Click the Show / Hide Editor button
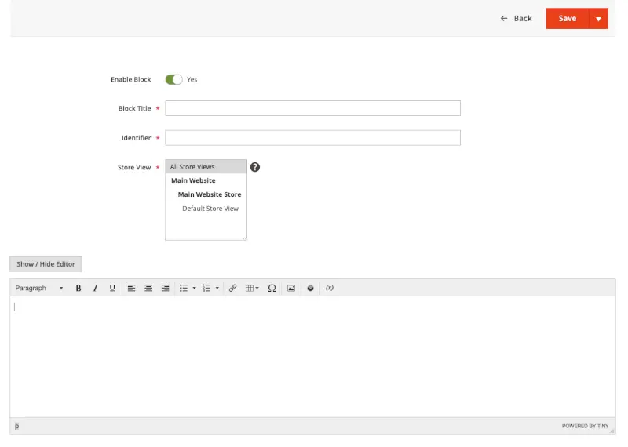 (x=46, y=264)
